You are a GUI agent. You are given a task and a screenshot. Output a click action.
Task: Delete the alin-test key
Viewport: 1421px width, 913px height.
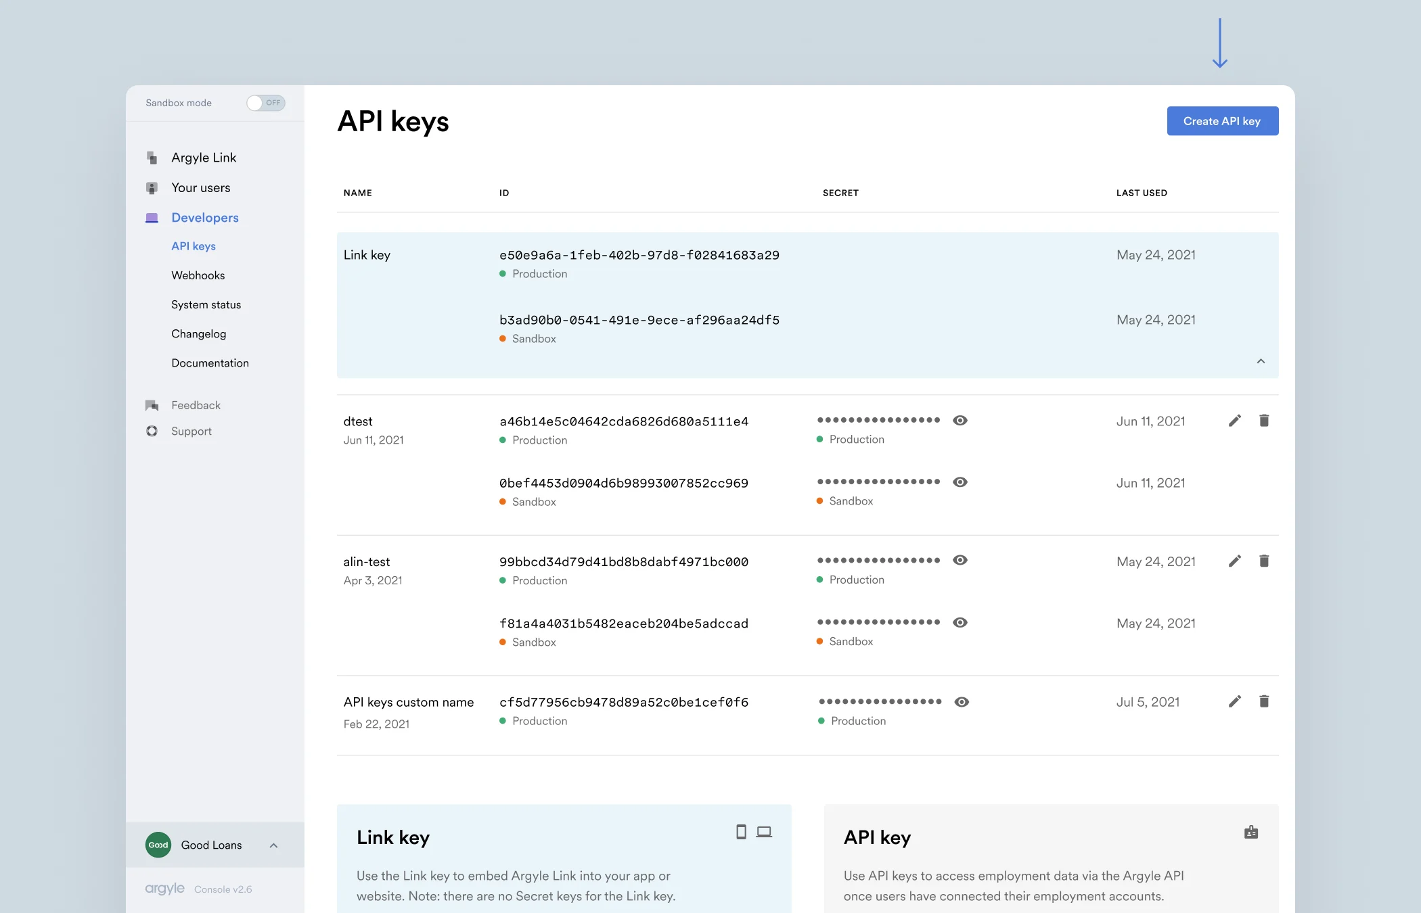pos(1263,561)
